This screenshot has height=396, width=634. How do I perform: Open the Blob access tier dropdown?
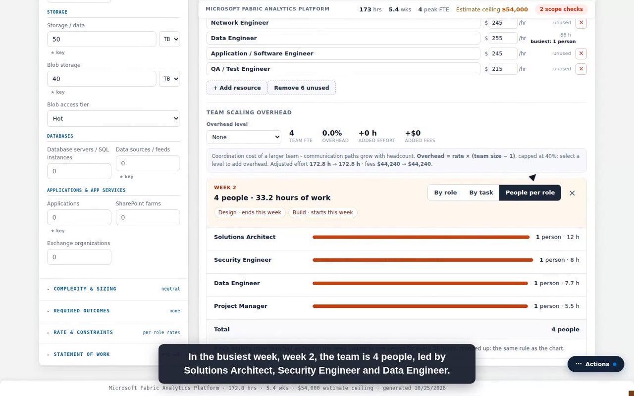[x=113, y=118]
